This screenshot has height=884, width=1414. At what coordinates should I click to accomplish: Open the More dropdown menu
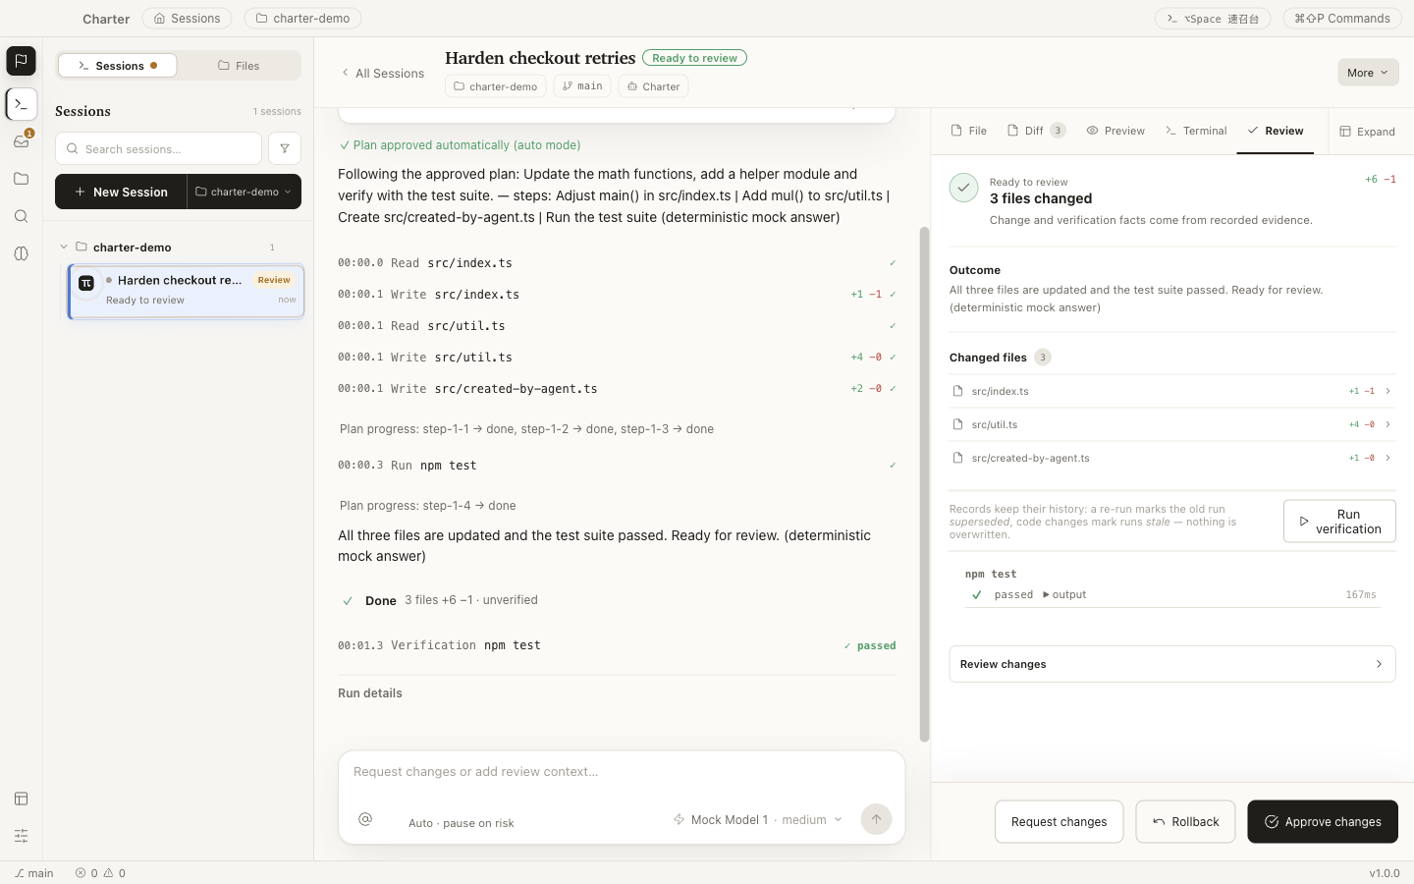click(1368, 73)
